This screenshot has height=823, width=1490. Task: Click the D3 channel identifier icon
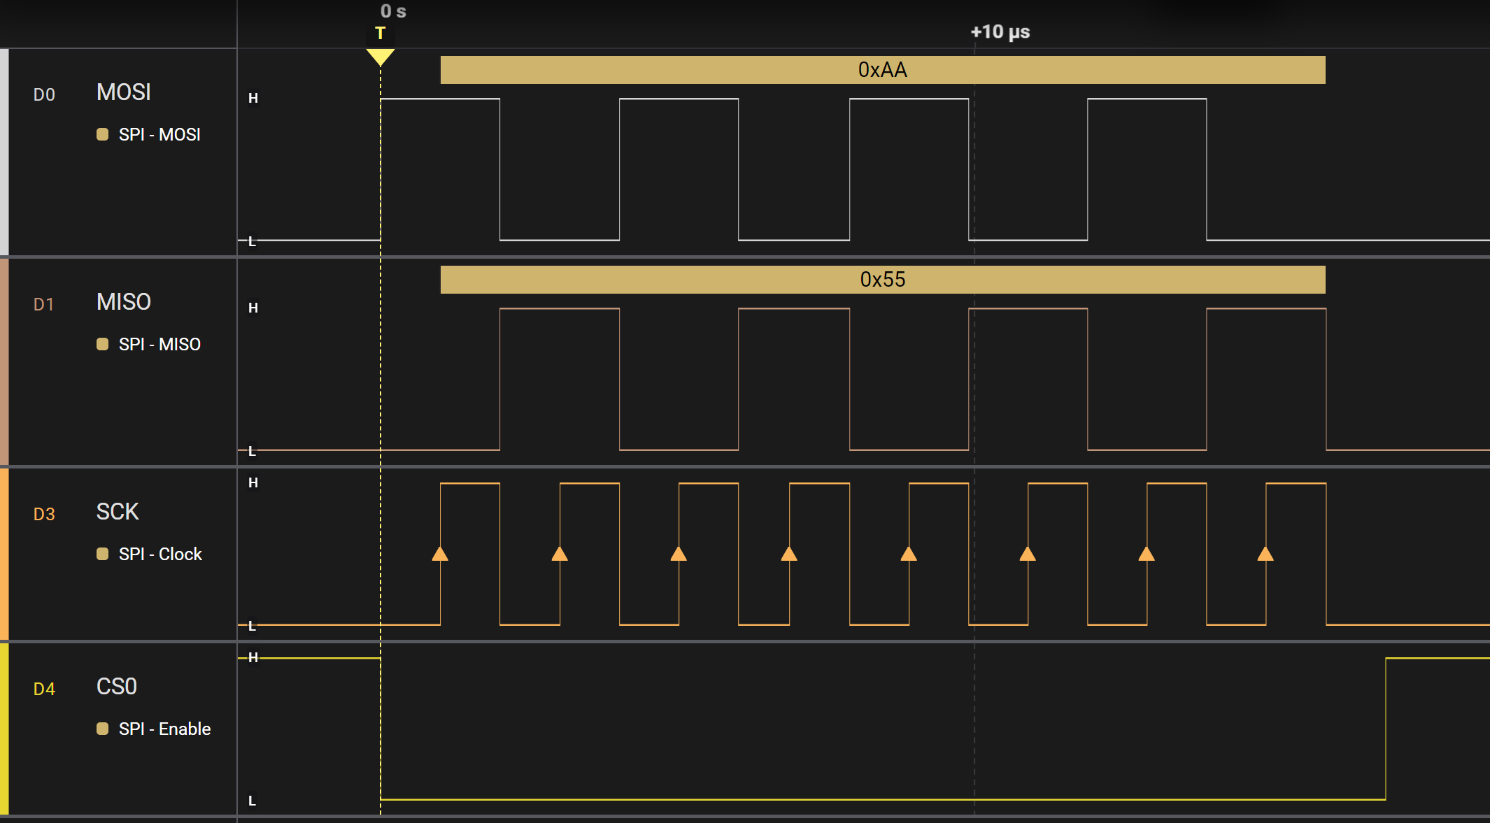click(45, 514)
